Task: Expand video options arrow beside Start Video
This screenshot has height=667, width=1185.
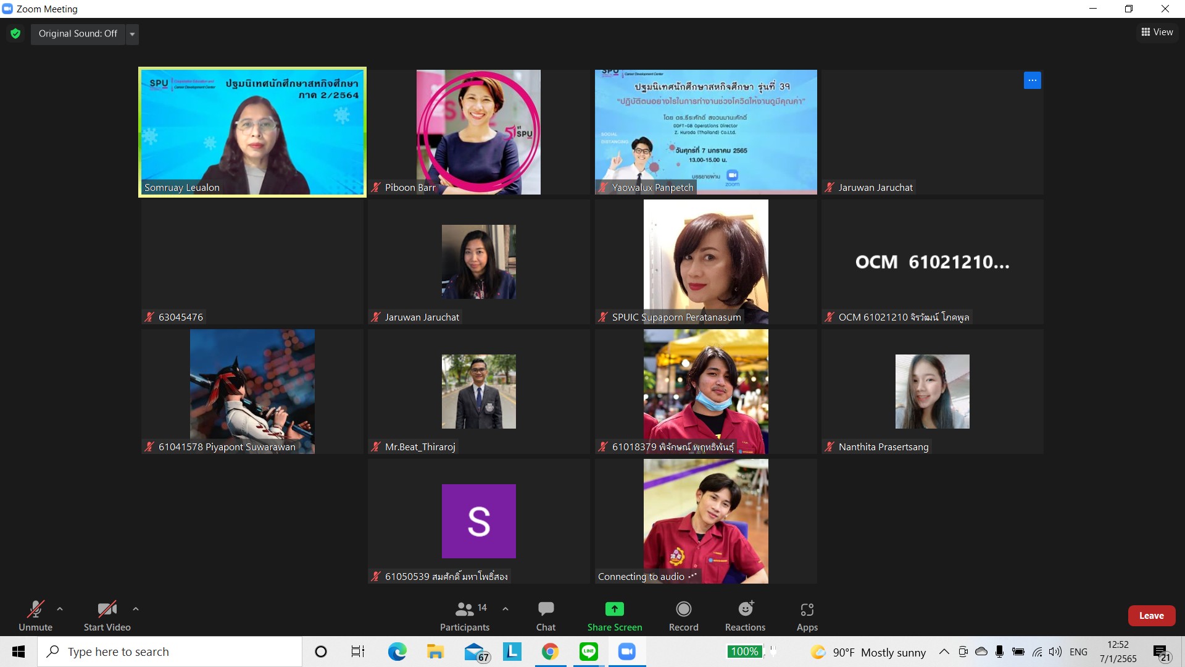Action: coord(136,609)
